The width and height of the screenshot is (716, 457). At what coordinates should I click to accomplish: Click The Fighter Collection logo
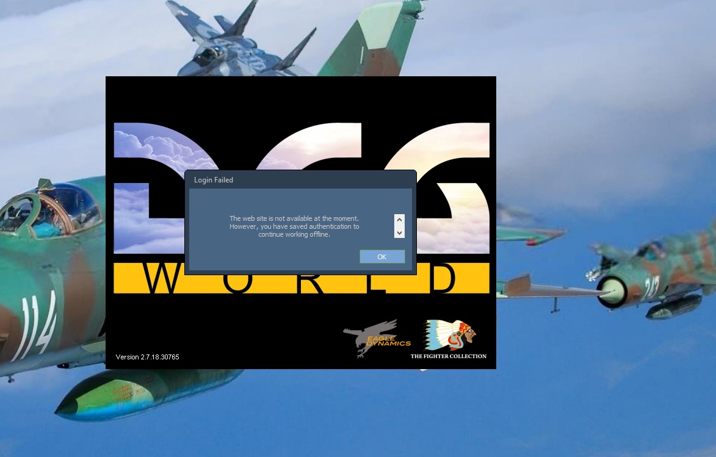449,339
